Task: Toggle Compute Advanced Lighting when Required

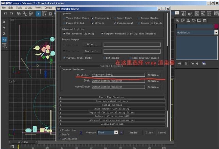Action: pos(102,33)
